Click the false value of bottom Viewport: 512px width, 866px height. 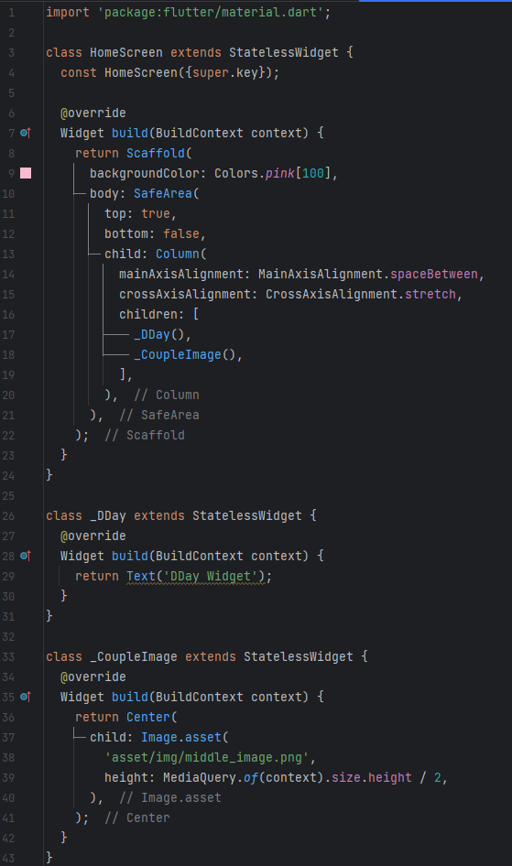tap(181, 233)
